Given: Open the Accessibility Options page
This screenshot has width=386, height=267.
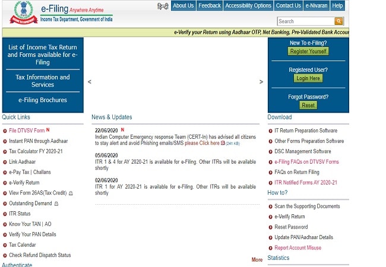Looking at the screenshot, I should pos(248,6).
